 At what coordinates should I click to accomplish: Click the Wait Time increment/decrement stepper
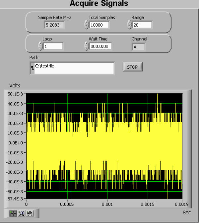point(87,46)
